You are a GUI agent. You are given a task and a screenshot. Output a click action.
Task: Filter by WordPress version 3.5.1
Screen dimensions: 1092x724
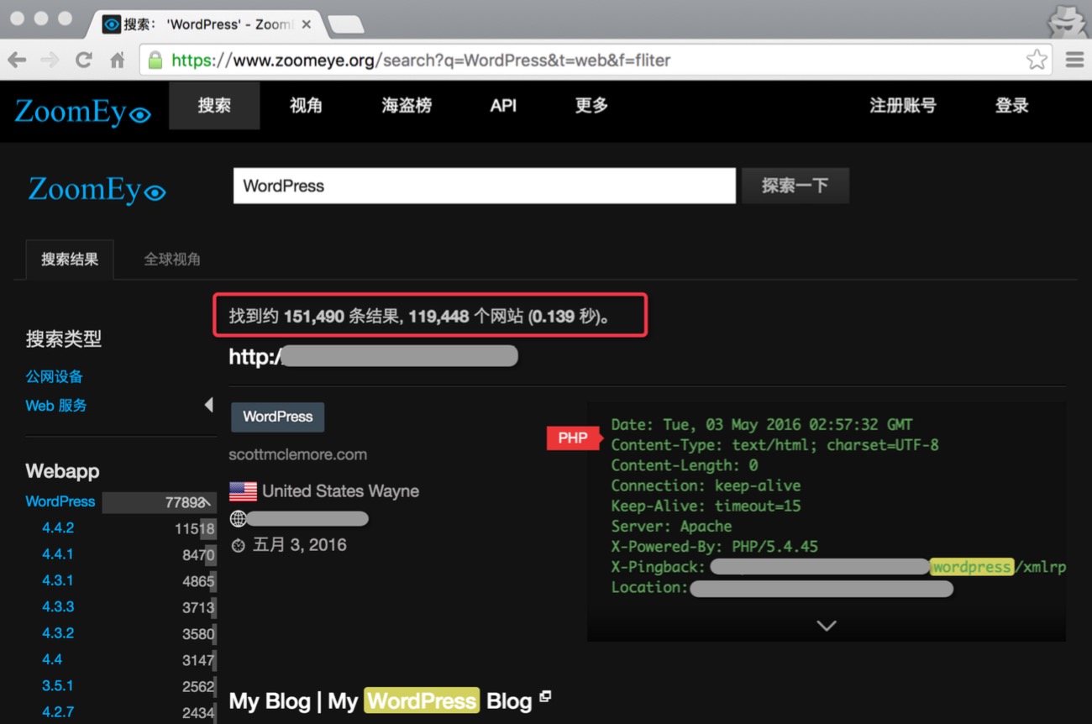pos(58,686)
